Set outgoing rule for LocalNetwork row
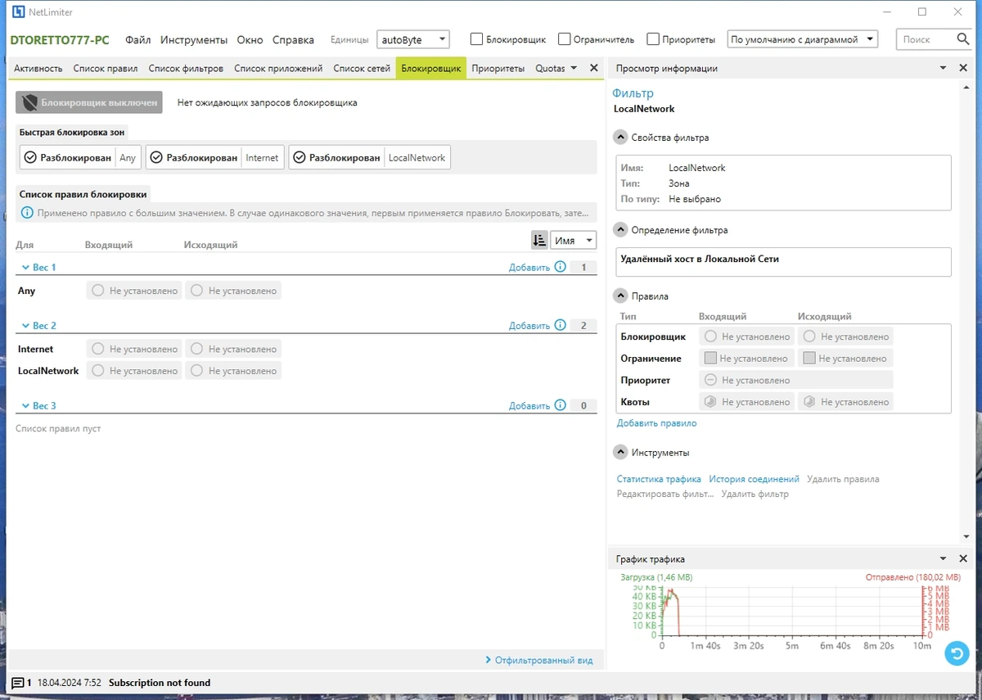 pos(233,371)
